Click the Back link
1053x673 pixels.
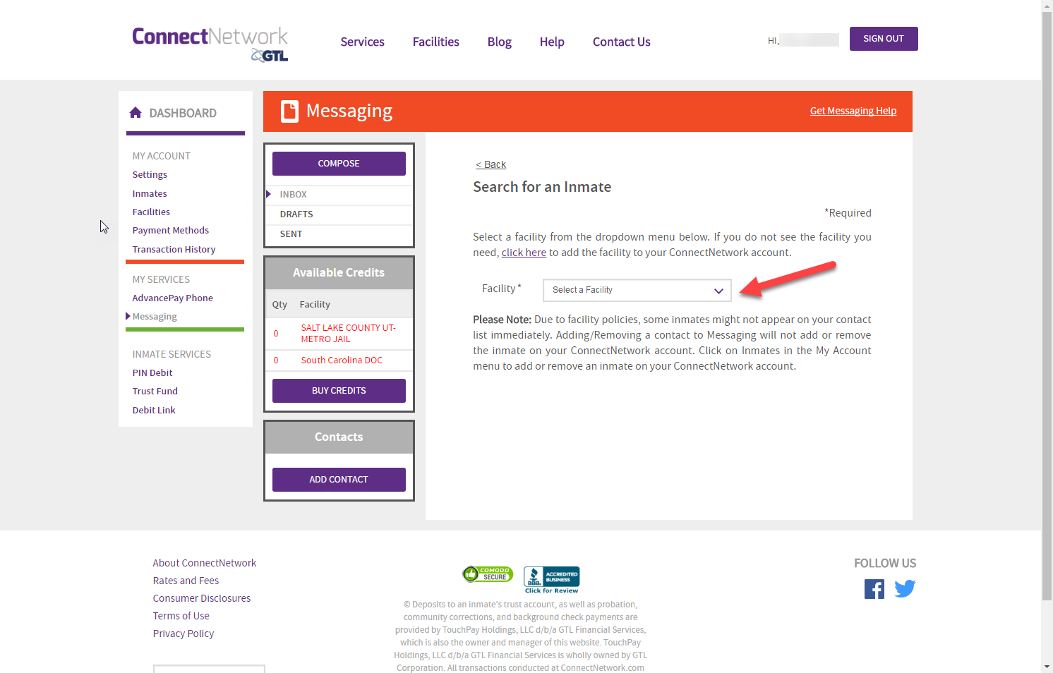(491, 164)
